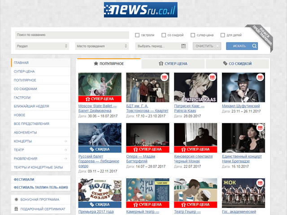Open ГЛАВНАЯ in the sidebar menu
The width and height of the screenshot is (287, 215).
tap(41, 63)
